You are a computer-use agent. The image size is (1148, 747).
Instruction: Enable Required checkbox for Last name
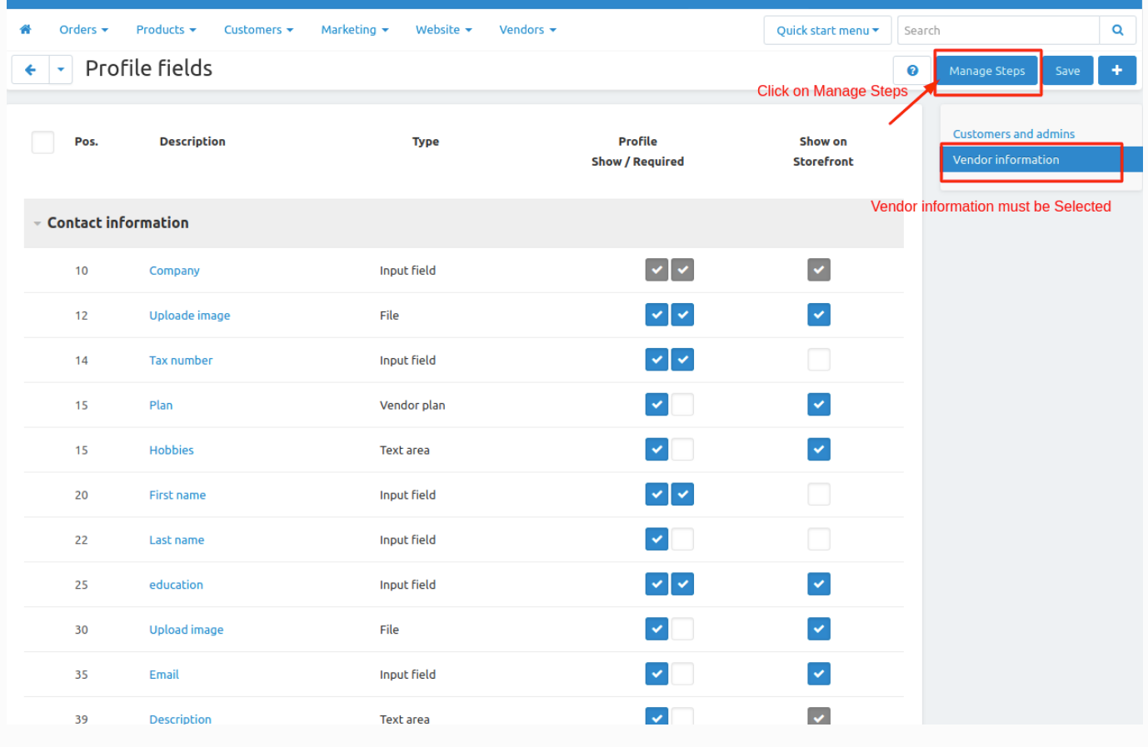coord(682,540)
